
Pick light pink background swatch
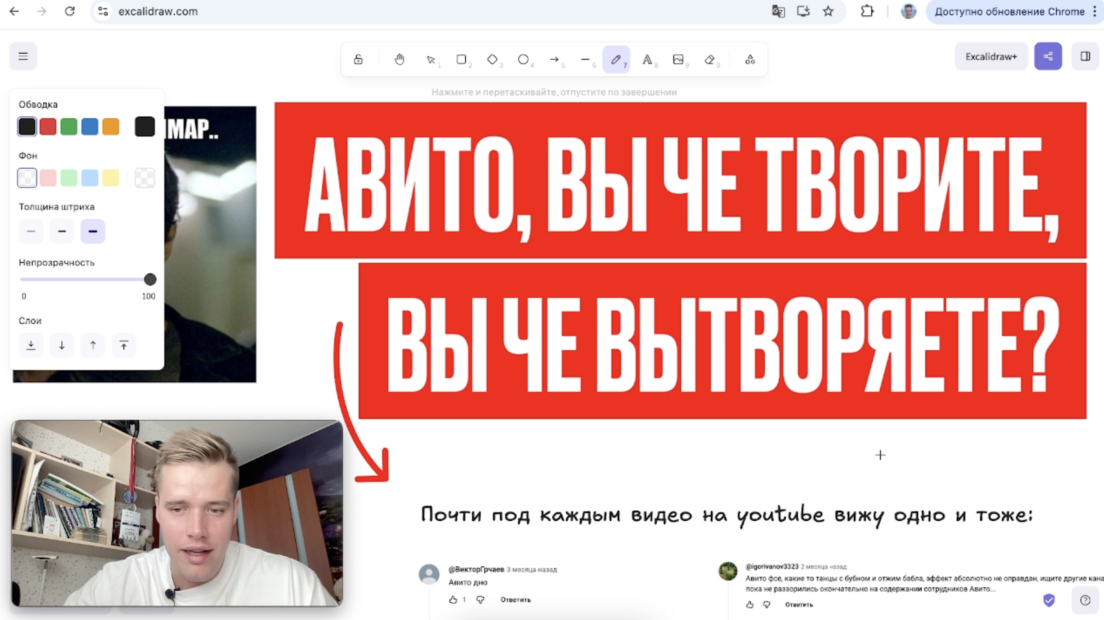48,177
